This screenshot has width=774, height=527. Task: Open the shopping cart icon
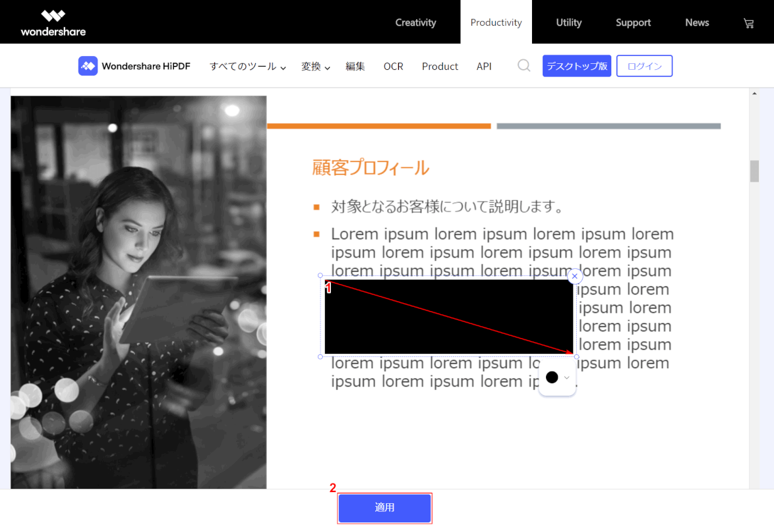tap(748, 23)
